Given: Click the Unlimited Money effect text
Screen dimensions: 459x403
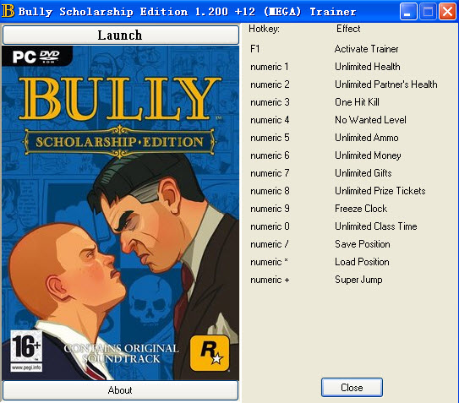Looking at the screenshot, I should (x=368, y=155).
